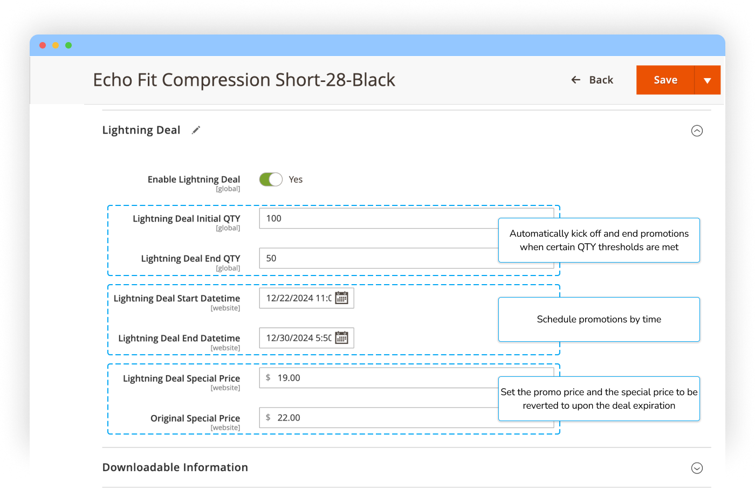This screenshot has height=489, width=755.
Task: Open calendar picker for Lightning Deal End Datetime
Action: pos(341,338)
